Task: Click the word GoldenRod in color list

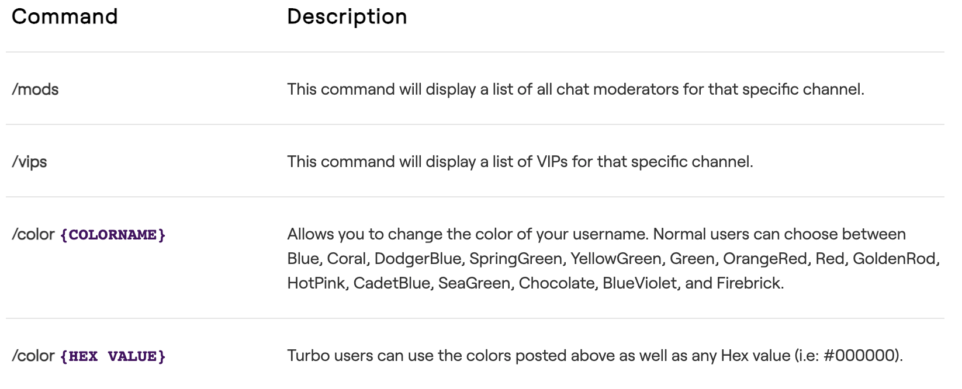Action: pos(895,259)
